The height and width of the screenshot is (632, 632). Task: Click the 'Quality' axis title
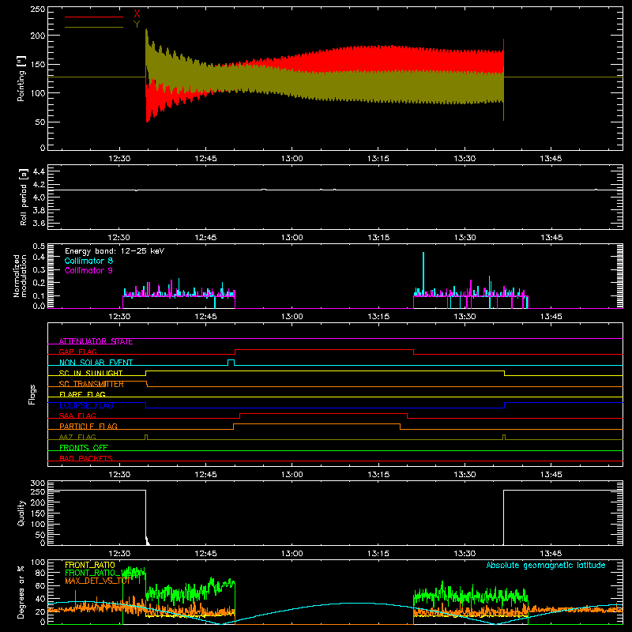pyautogui.click(x=21, y=513)
